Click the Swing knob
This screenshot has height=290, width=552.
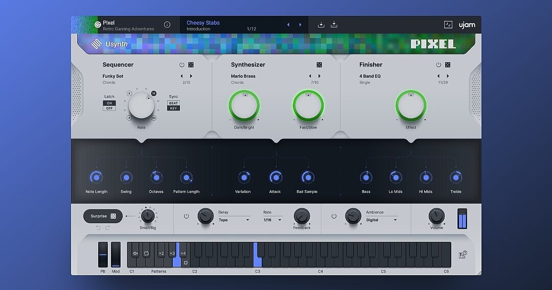[126, 177]
